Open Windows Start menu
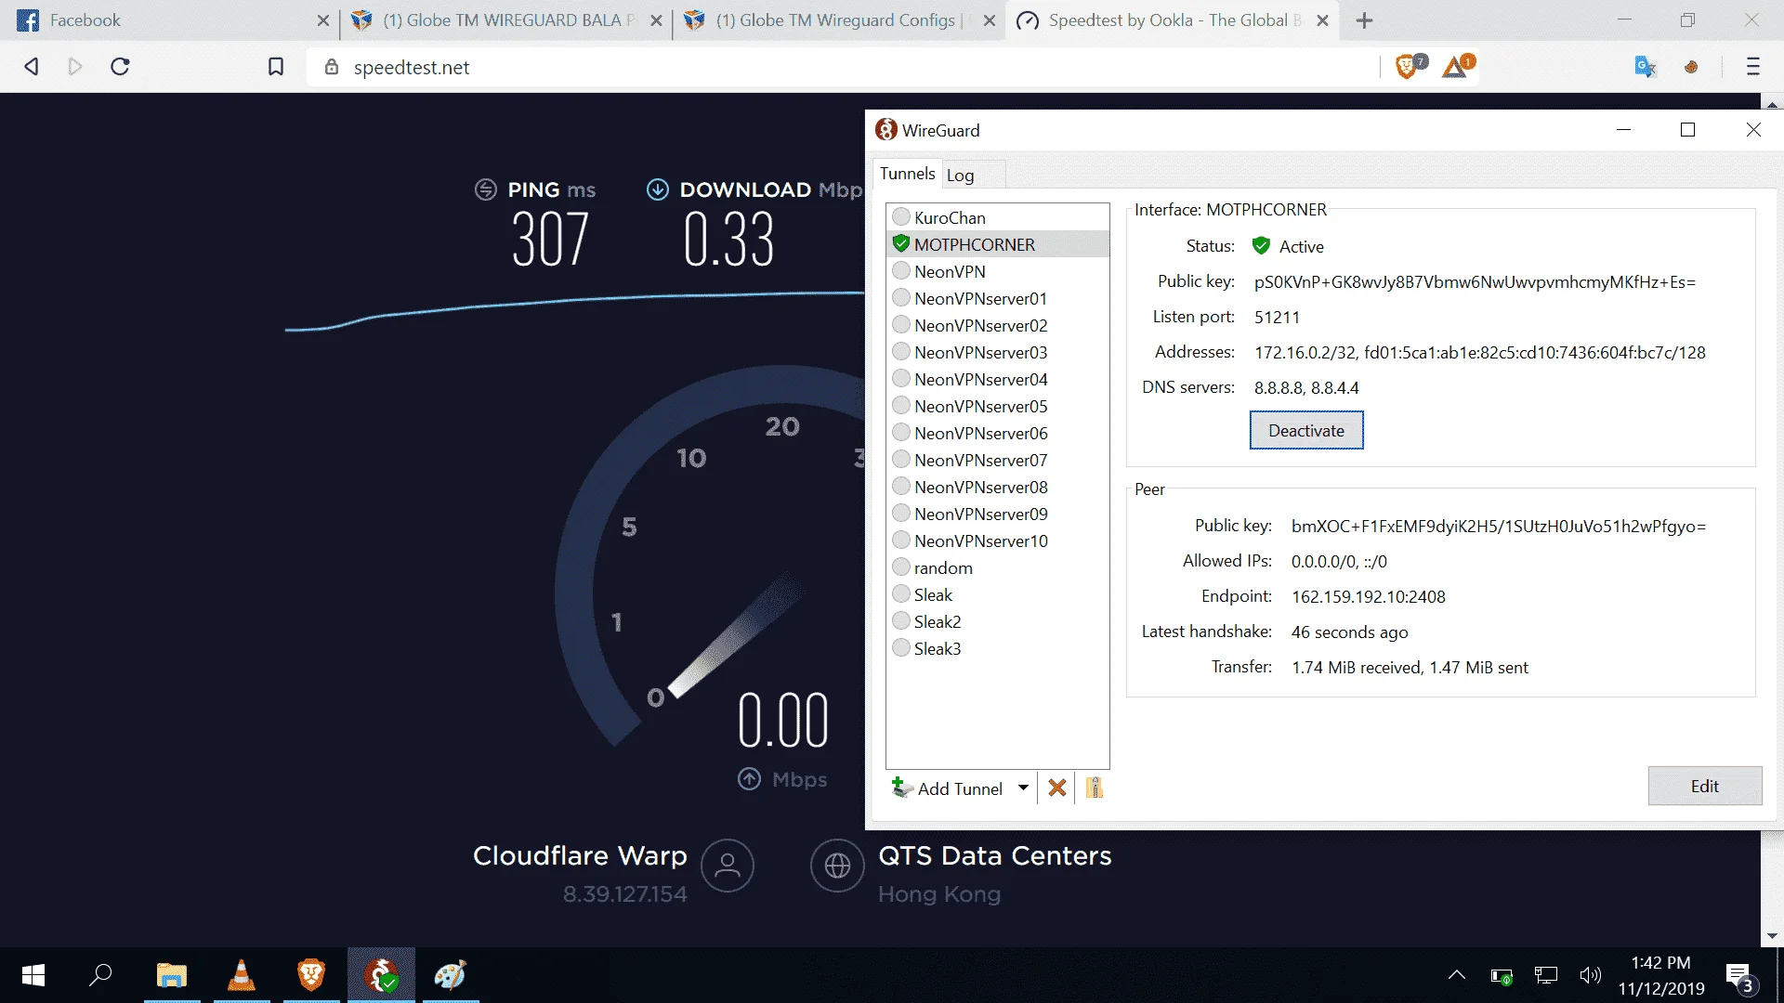Screen dimensions: 1784x1003 tap(33, 975)
